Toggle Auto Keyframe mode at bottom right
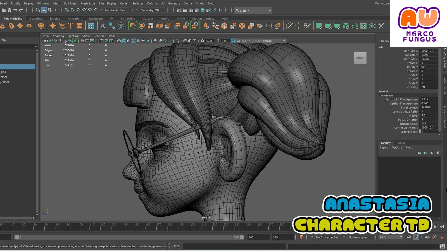 [416, 237]
